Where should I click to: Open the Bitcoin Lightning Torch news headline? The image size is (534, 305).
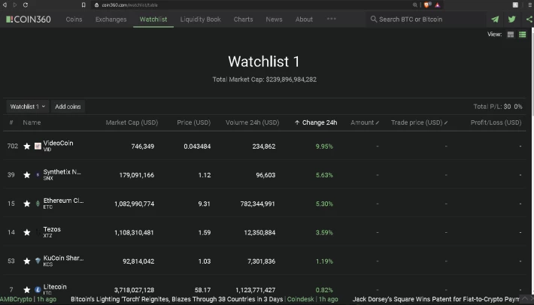[177, 299]
